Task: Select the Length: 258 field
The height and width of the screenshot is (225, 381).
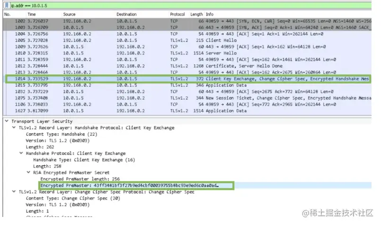Action: 47,166
